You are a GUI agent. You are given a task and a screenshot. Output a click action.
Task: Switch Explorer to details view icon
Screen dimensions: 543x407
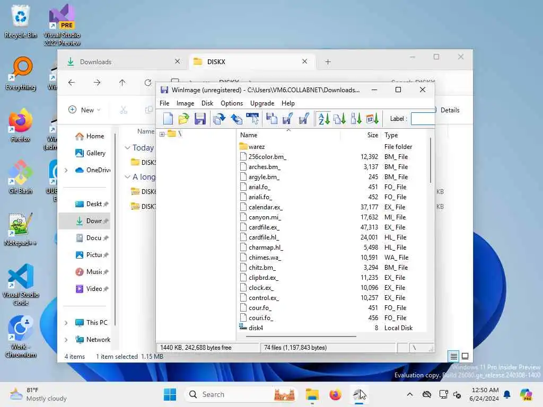[453, 356]
